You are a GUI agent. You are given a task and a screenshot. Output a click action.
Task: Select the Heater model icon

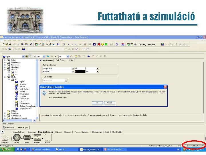17,137
